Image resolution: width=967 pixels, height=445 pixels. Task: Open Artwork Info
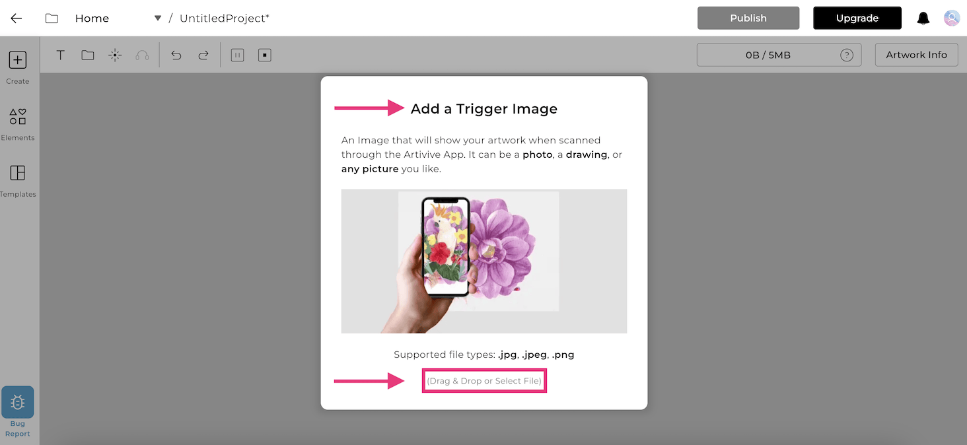(x=917, y=55)
